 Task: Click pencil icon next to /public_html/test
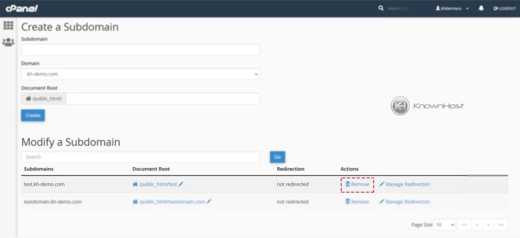coord(181,184)
